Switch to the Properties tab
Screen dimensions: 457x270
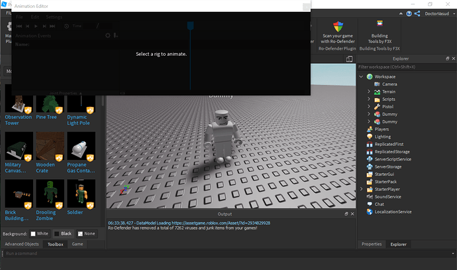[372, 244]
